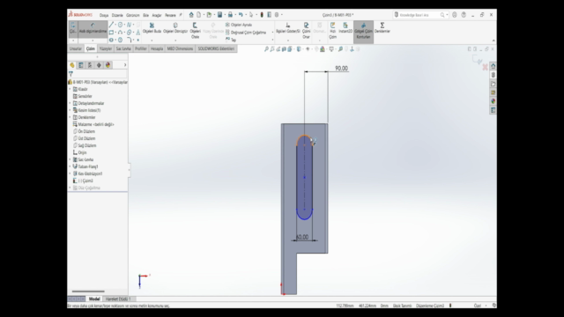Click the Hızlı Çizim rapid sketch icon
This screenshot has width=564, height=317.
pyautogui.click(x=333, y=31)
